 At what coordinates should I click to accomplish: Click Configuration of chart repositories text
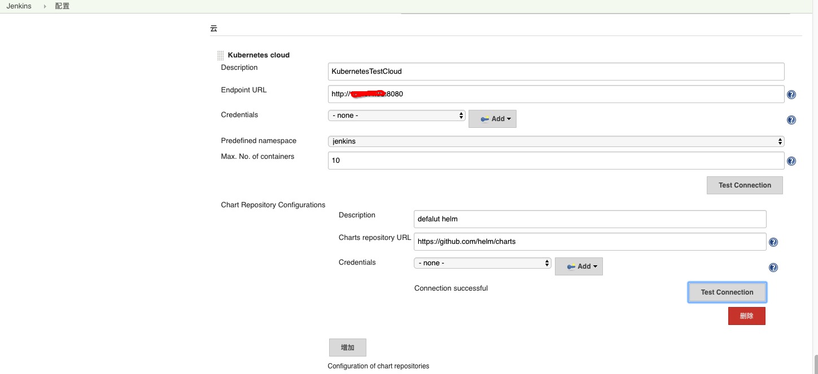(378, 366)
